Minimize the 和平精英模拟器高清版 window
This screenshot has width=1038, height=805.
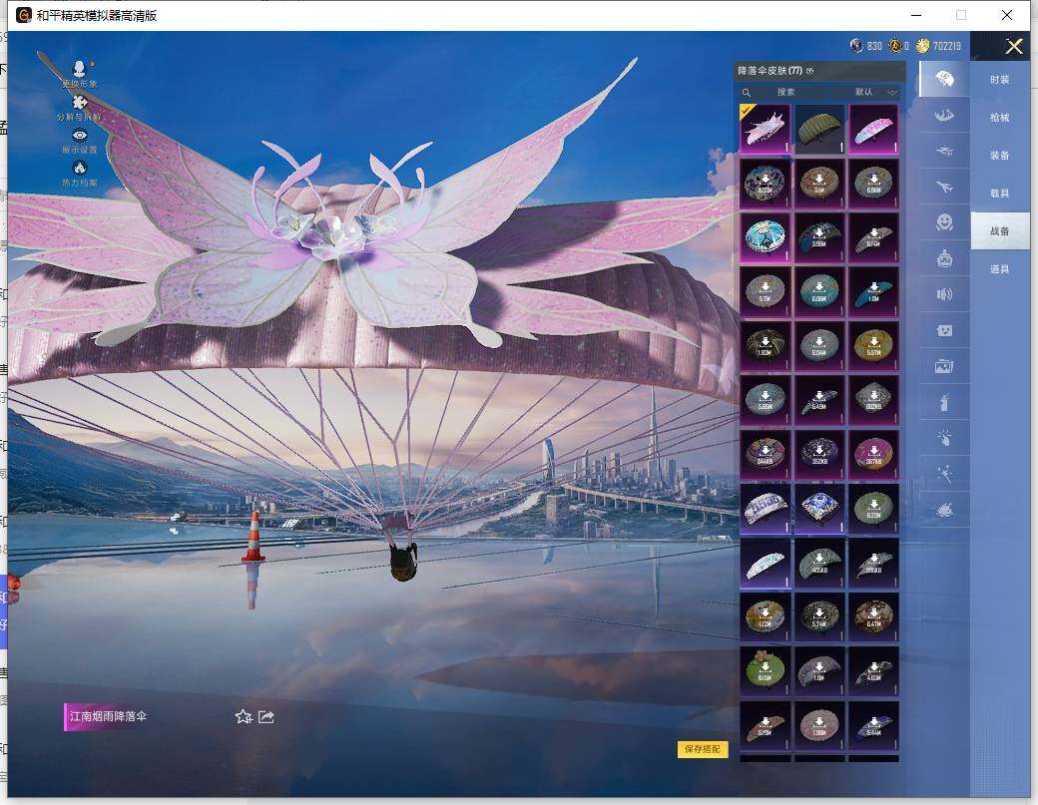click(916, 15)
